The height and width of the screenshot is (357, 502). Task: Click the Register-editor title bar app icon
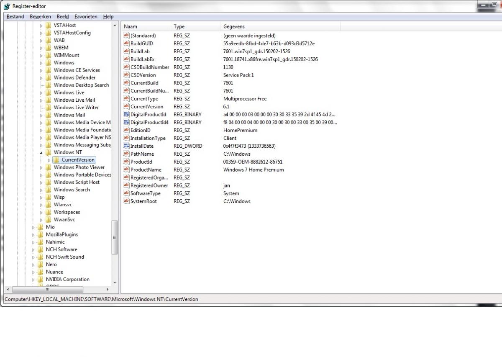(8, 6)
